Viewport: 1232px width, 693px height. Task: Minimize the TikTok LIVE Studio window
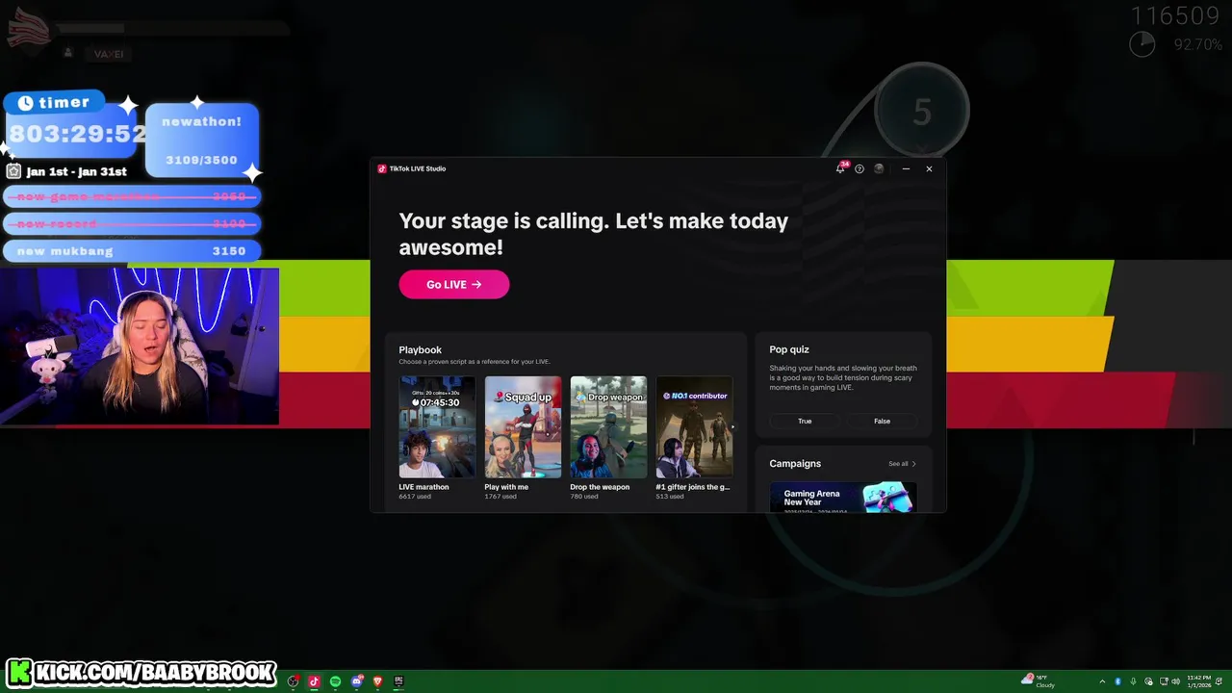click(x=906, y=168)
